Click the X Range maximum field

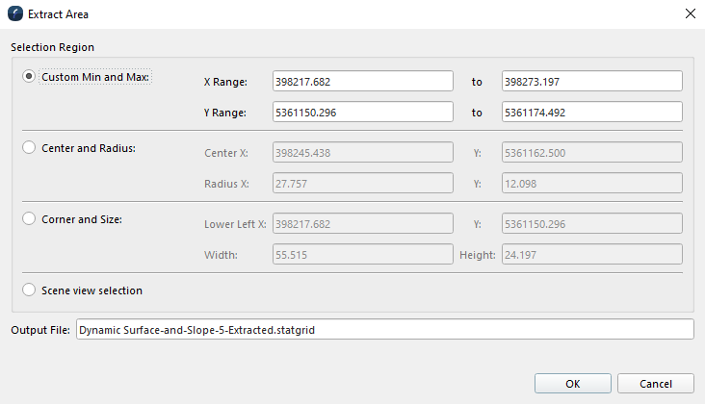point(592,82)
